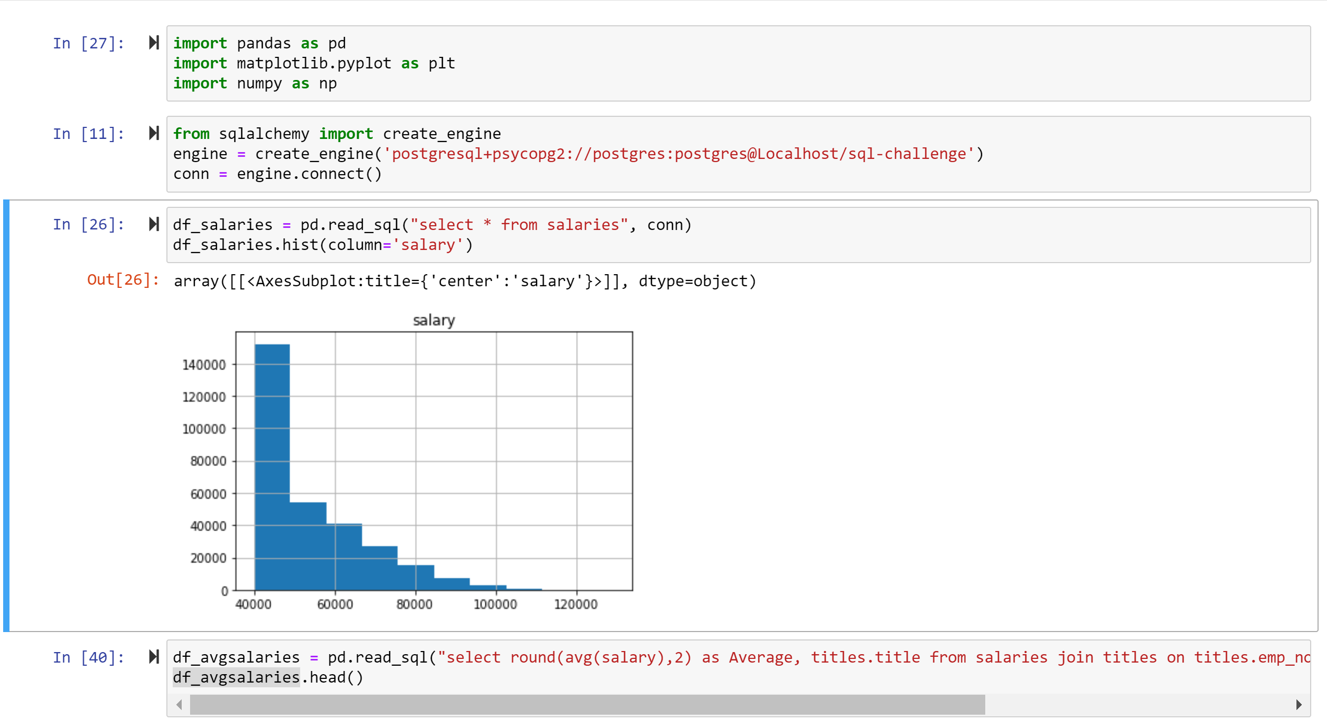
Task: Run the sqlalchemy engine cell
Action: [x=154, y=133]
